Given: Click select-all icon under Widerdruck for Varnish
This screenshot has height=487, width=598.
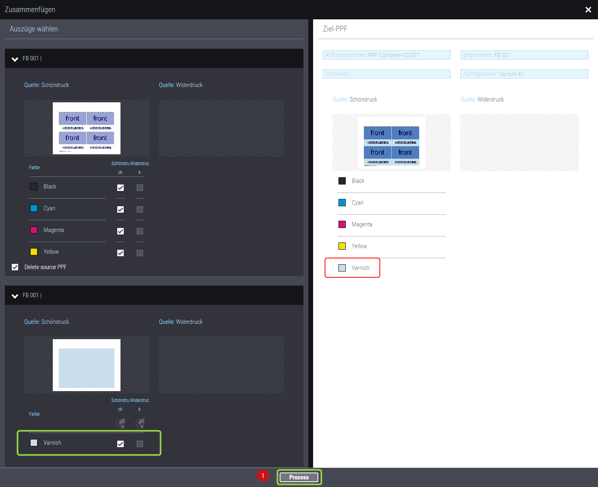Looking at the screenshot, I should 140,423.
